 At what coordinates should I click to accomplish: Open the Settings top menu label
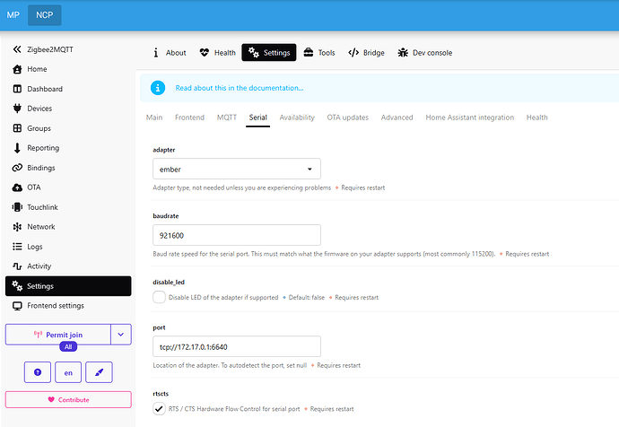click(276, 53)
